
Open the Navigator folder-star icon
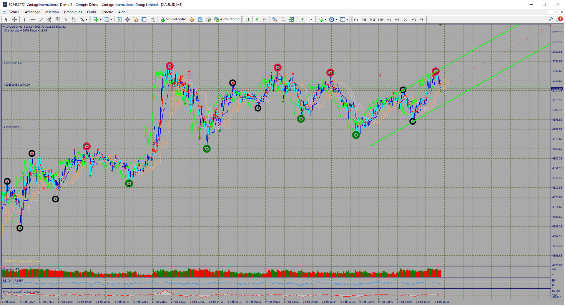coord(136,19)
